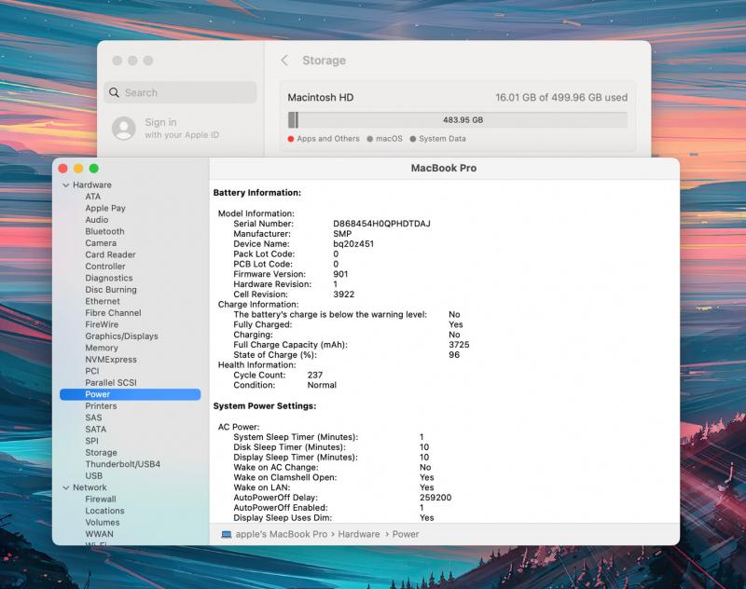746x589 pixels.
Task: Select Apple Pay in the sidebar
Action: [x=105, y=208]
